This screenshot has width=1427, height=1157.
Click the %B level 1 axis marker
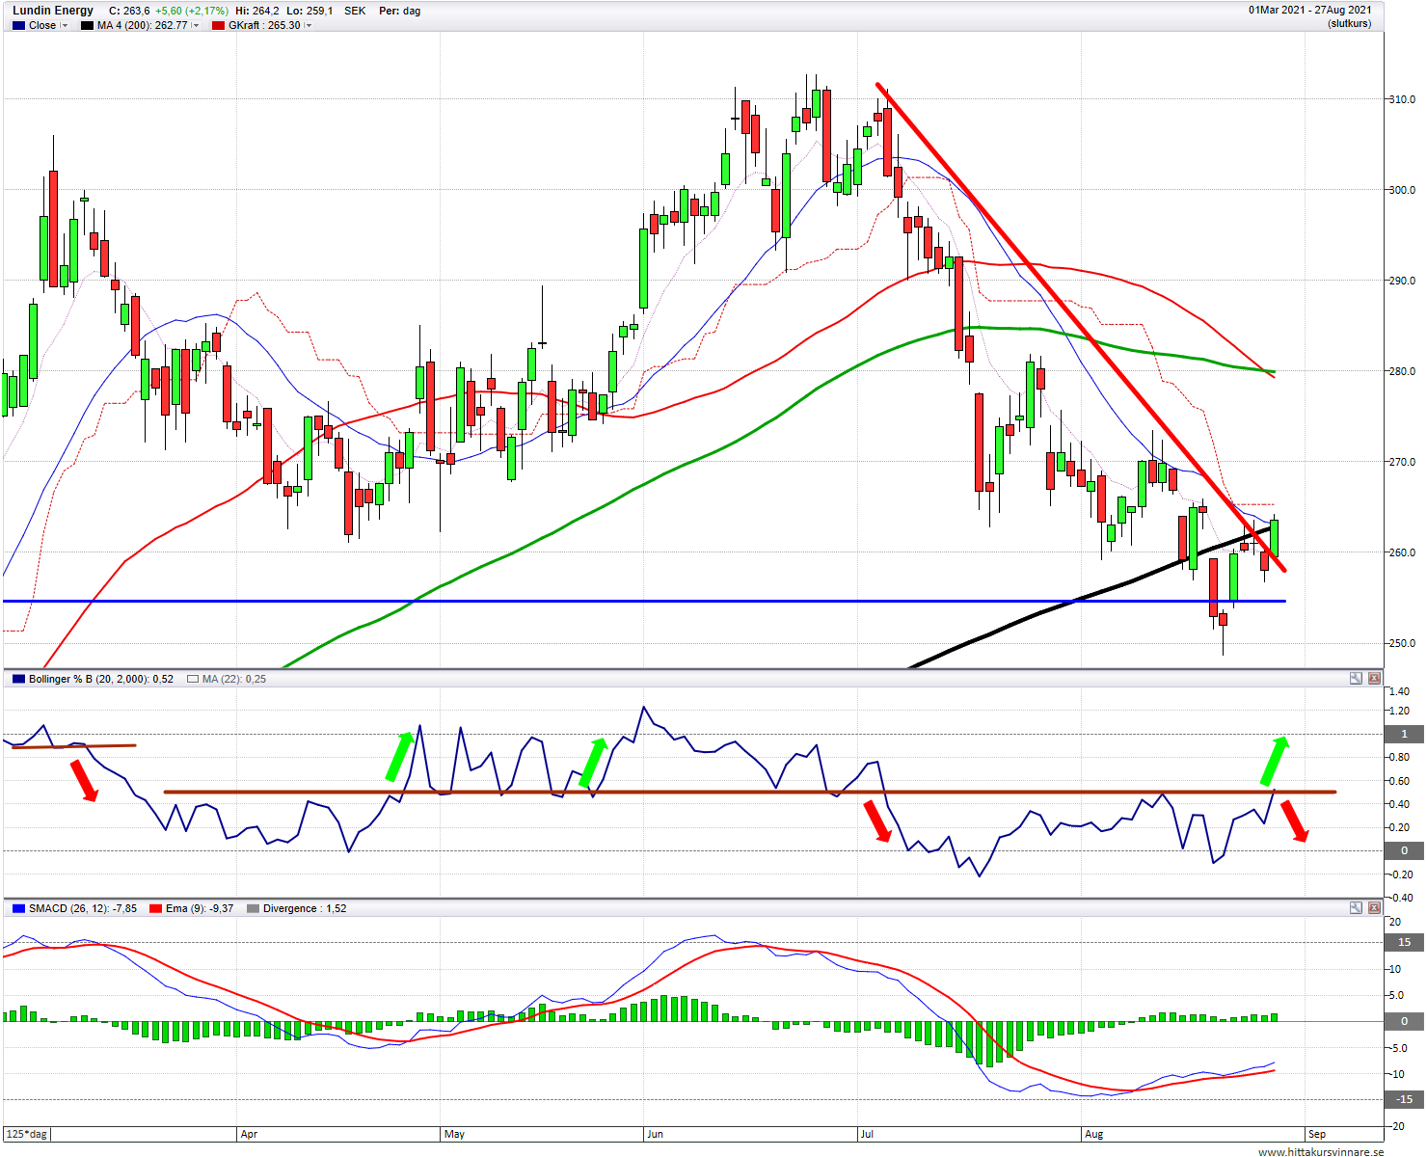(1404, 734)
